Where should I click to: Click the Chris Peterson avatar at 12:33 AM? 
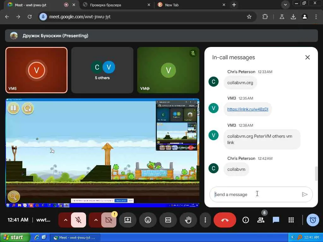[214, 82]
